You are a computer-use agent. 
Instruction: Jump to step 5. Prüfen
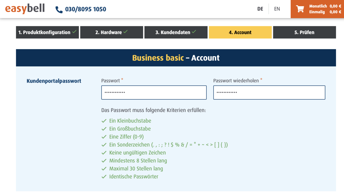[304, 32]
